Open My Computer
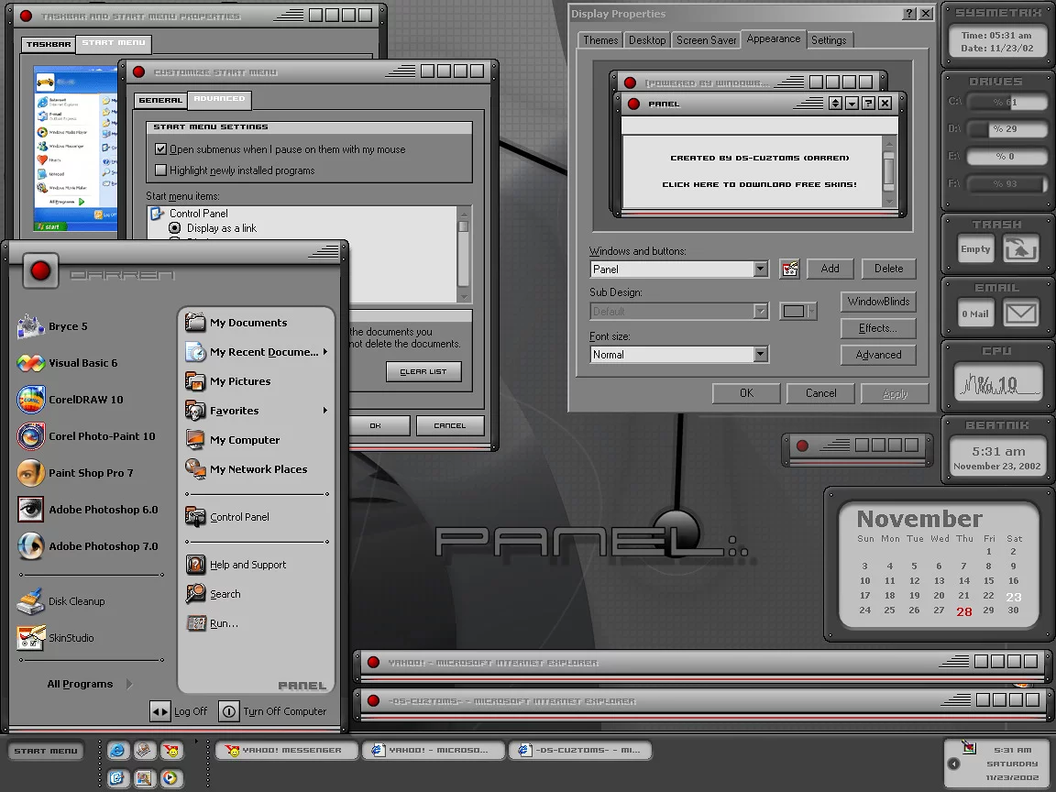 click(244, 440)
